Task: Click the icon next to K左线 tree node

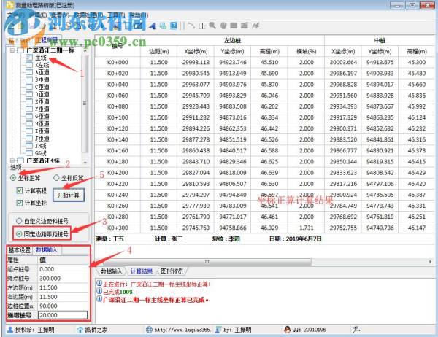Action: [29, 65]
